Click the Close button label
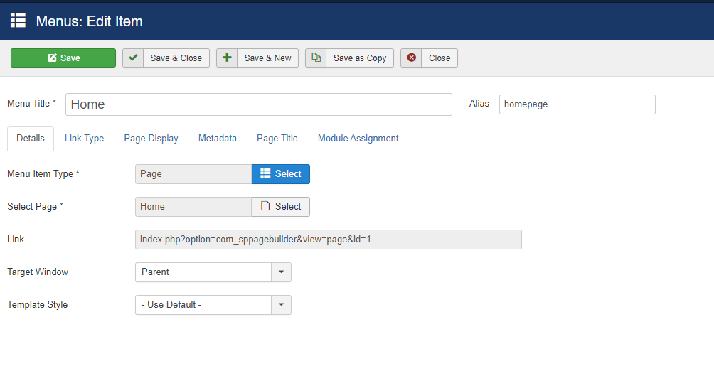 click(x=439, y=58)
